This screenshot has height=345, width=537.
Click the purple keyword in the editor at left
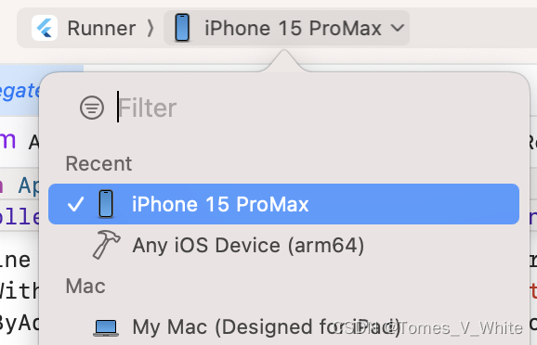7,140
